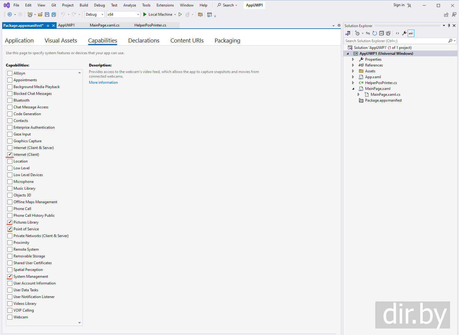Click the Save All toolbar icon
The width and height of the screenshot is (459, 335).
point(54,14)
